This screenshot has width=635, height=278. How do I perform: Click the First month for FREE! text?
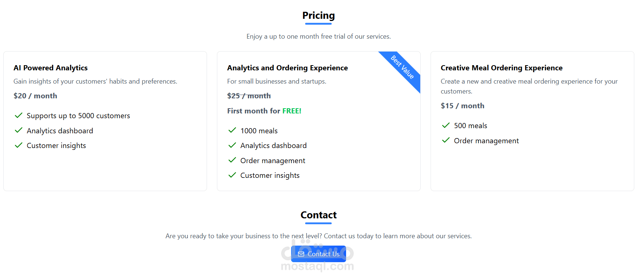(x=264, y=111)
